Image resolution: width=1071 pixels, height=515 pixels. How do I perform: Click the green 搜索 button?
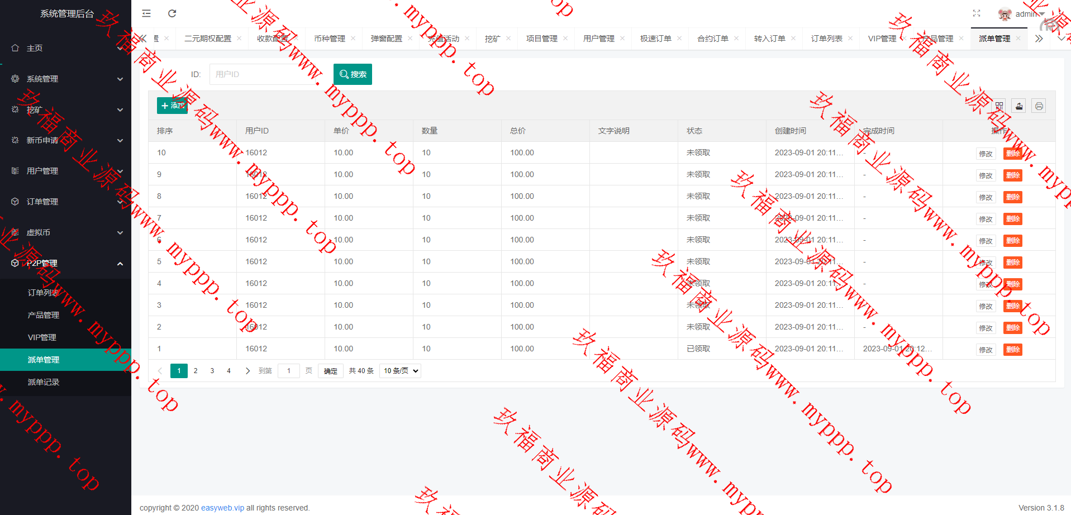(x=353, y=74)
